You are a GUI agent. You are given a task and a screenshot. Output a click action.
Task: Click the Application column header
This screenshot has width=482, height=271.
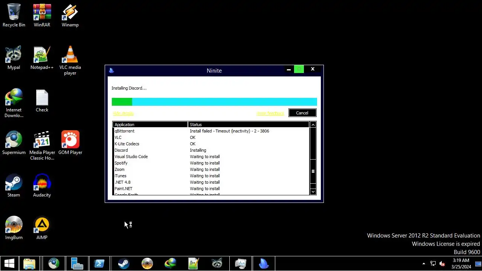(x=150, y=125)
